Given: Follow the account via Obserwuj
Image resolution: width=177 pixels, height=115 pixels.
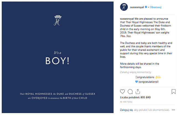Looking at the screenshot, I should point(156,7).
